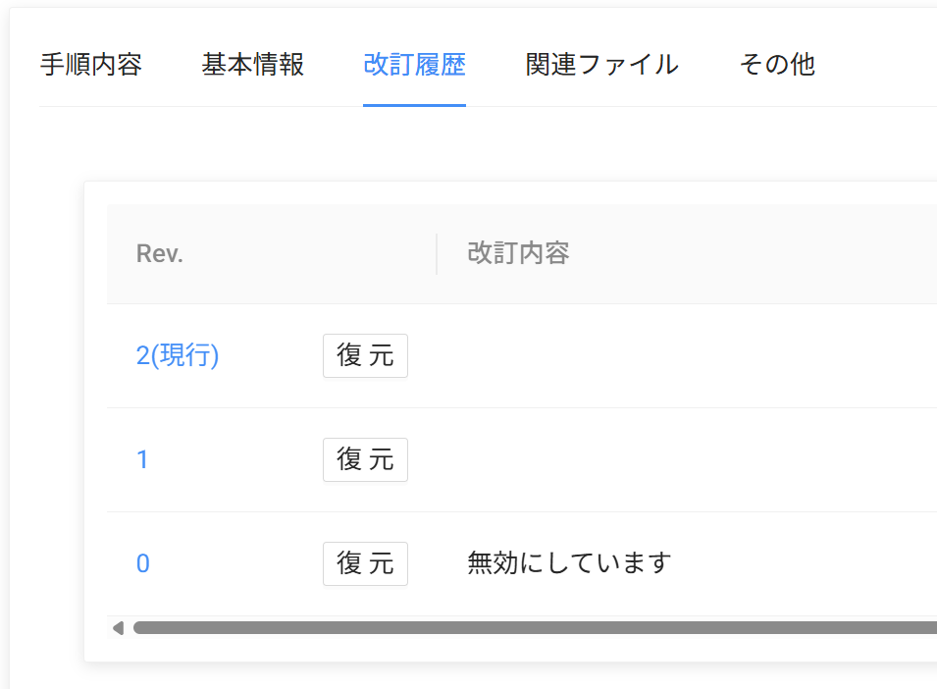Click the Rev. column header

[160, 254]
